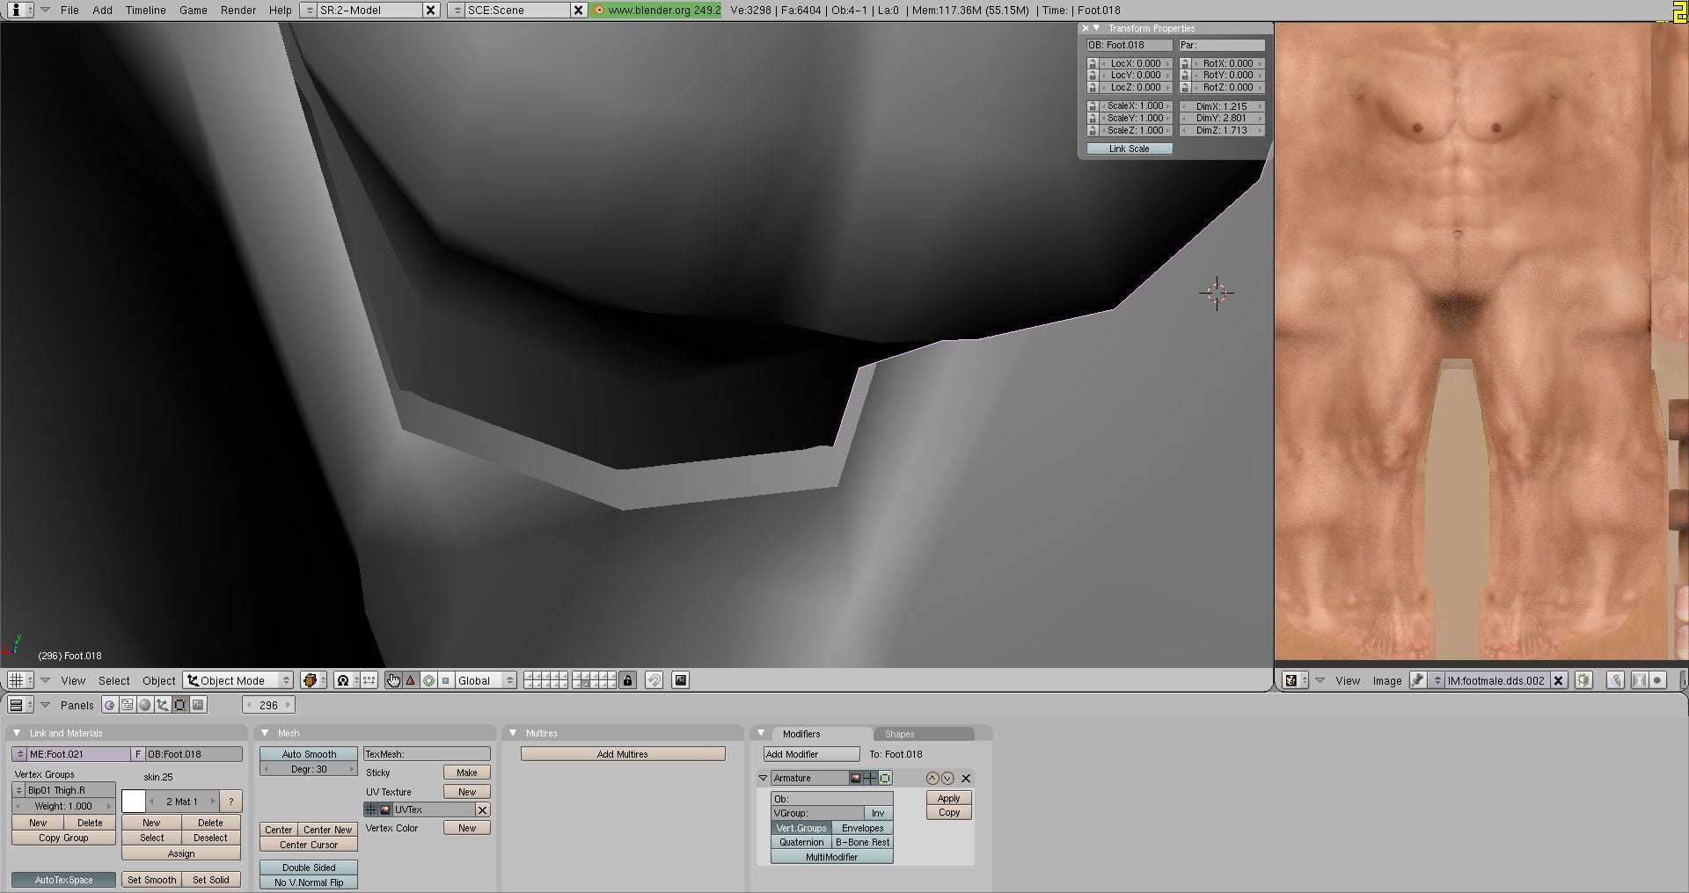This screenshot has height=893, width=1689.
Task: Toggle No V.Normal Flip option
Action: [x=309, y=882]
